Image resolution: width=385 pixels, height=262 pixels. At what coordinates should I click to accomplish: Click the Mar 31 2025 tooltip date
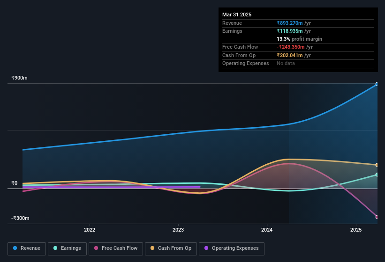pyautogui.click(x=237, y=15)
